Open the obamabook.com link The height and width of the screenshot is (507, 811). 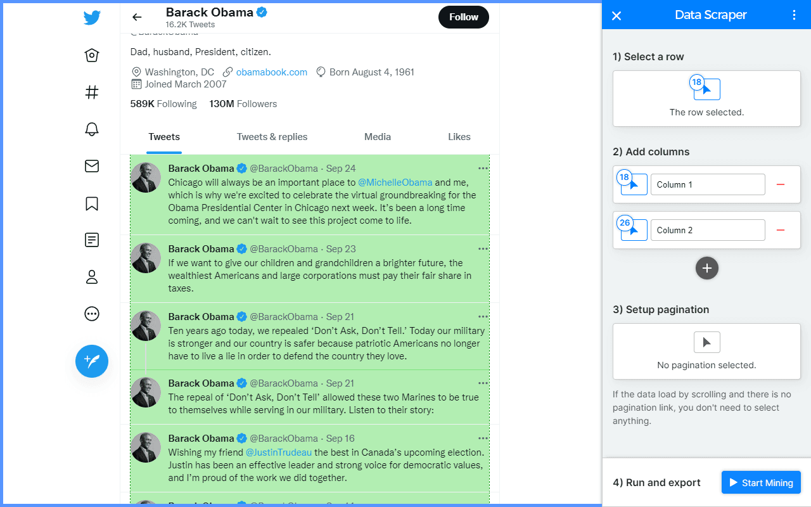(x=271, y=72)
